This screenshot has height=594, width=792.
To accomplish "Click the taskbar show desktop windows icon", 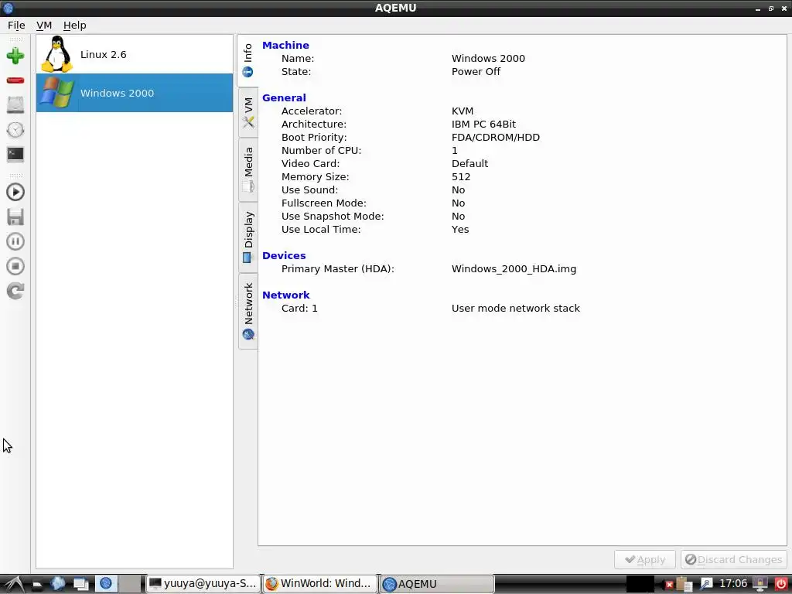I will (80, 584).
